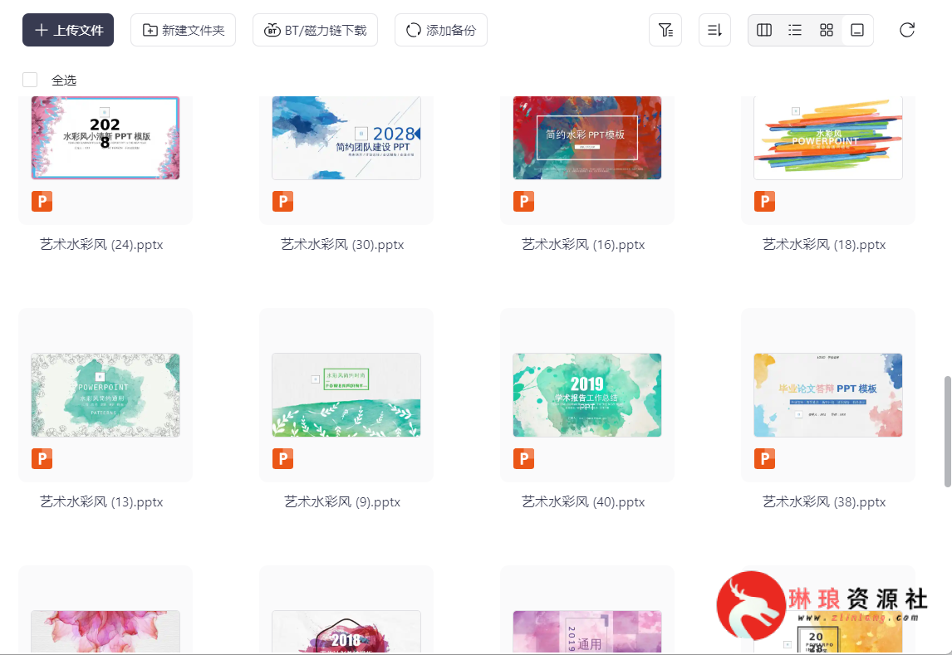The height and width of the screenshot is (655, 952).
Task: Create a folder with 新建文件夹
Action: point(184,31)
